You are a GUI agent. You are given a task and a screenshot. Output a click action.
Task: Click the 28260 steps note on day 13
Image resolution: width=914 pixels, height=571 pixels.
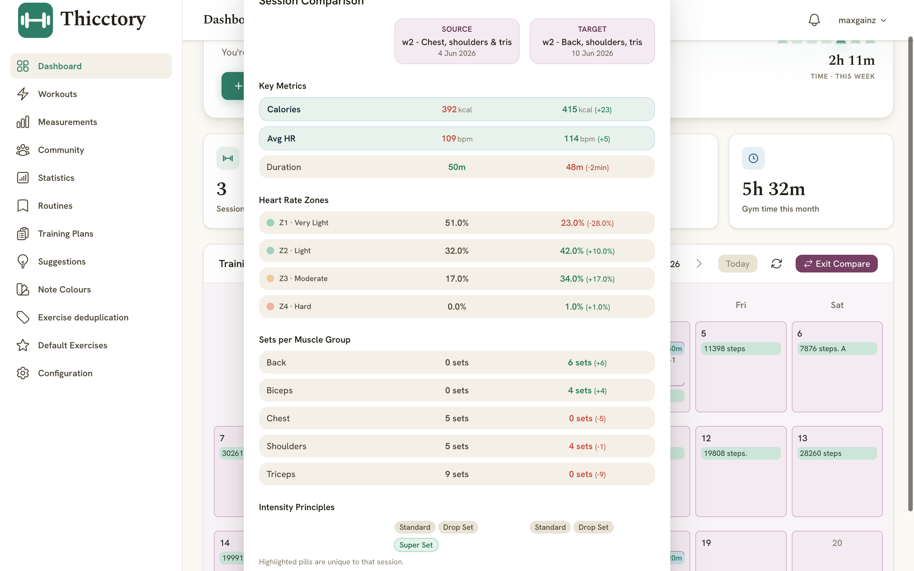coord(837,453)
